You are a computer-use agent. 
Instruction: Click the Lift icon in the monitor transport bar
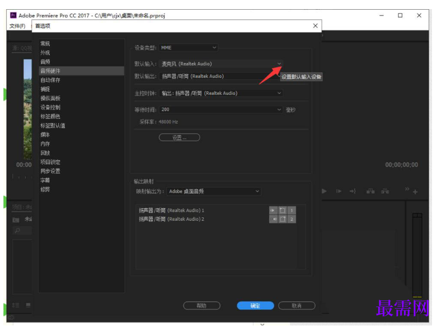370,191
